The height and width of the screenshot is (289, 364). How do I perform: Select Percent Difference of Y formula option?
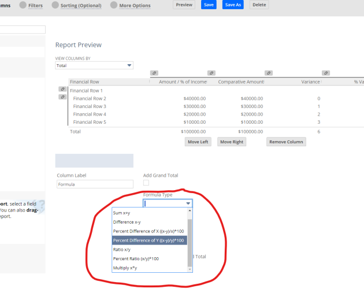pyautogui.click(x=150, y=240)
